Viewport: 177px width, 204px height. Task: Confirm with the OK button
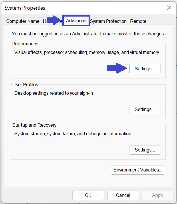coord(88,195)
